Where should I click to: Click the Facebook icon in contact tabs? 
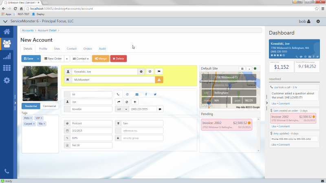pyautogui.click(x=146, y=94)
